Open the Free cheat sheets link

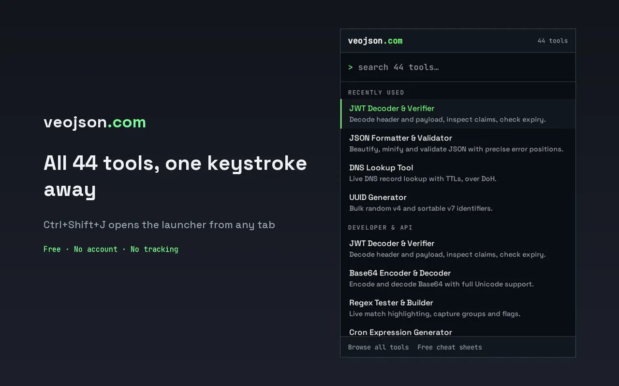[450, 347]
